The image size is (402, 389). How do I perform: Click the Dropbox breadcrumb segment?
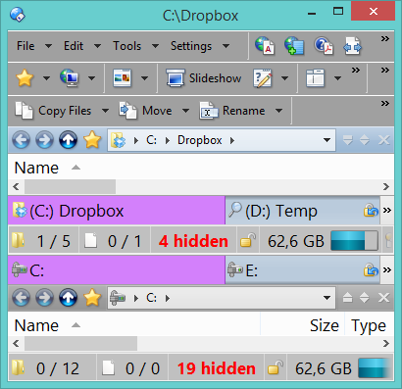pyautogui.click(x=200, y=140)
